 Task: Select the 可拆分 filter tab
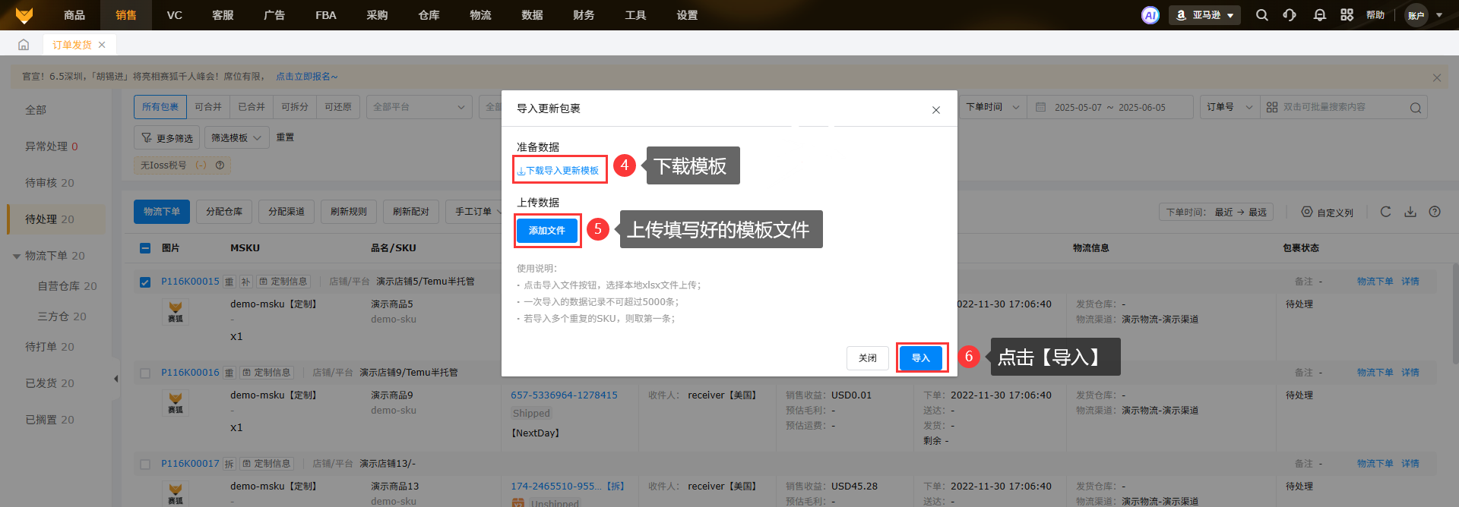click(x=295, y=107)
